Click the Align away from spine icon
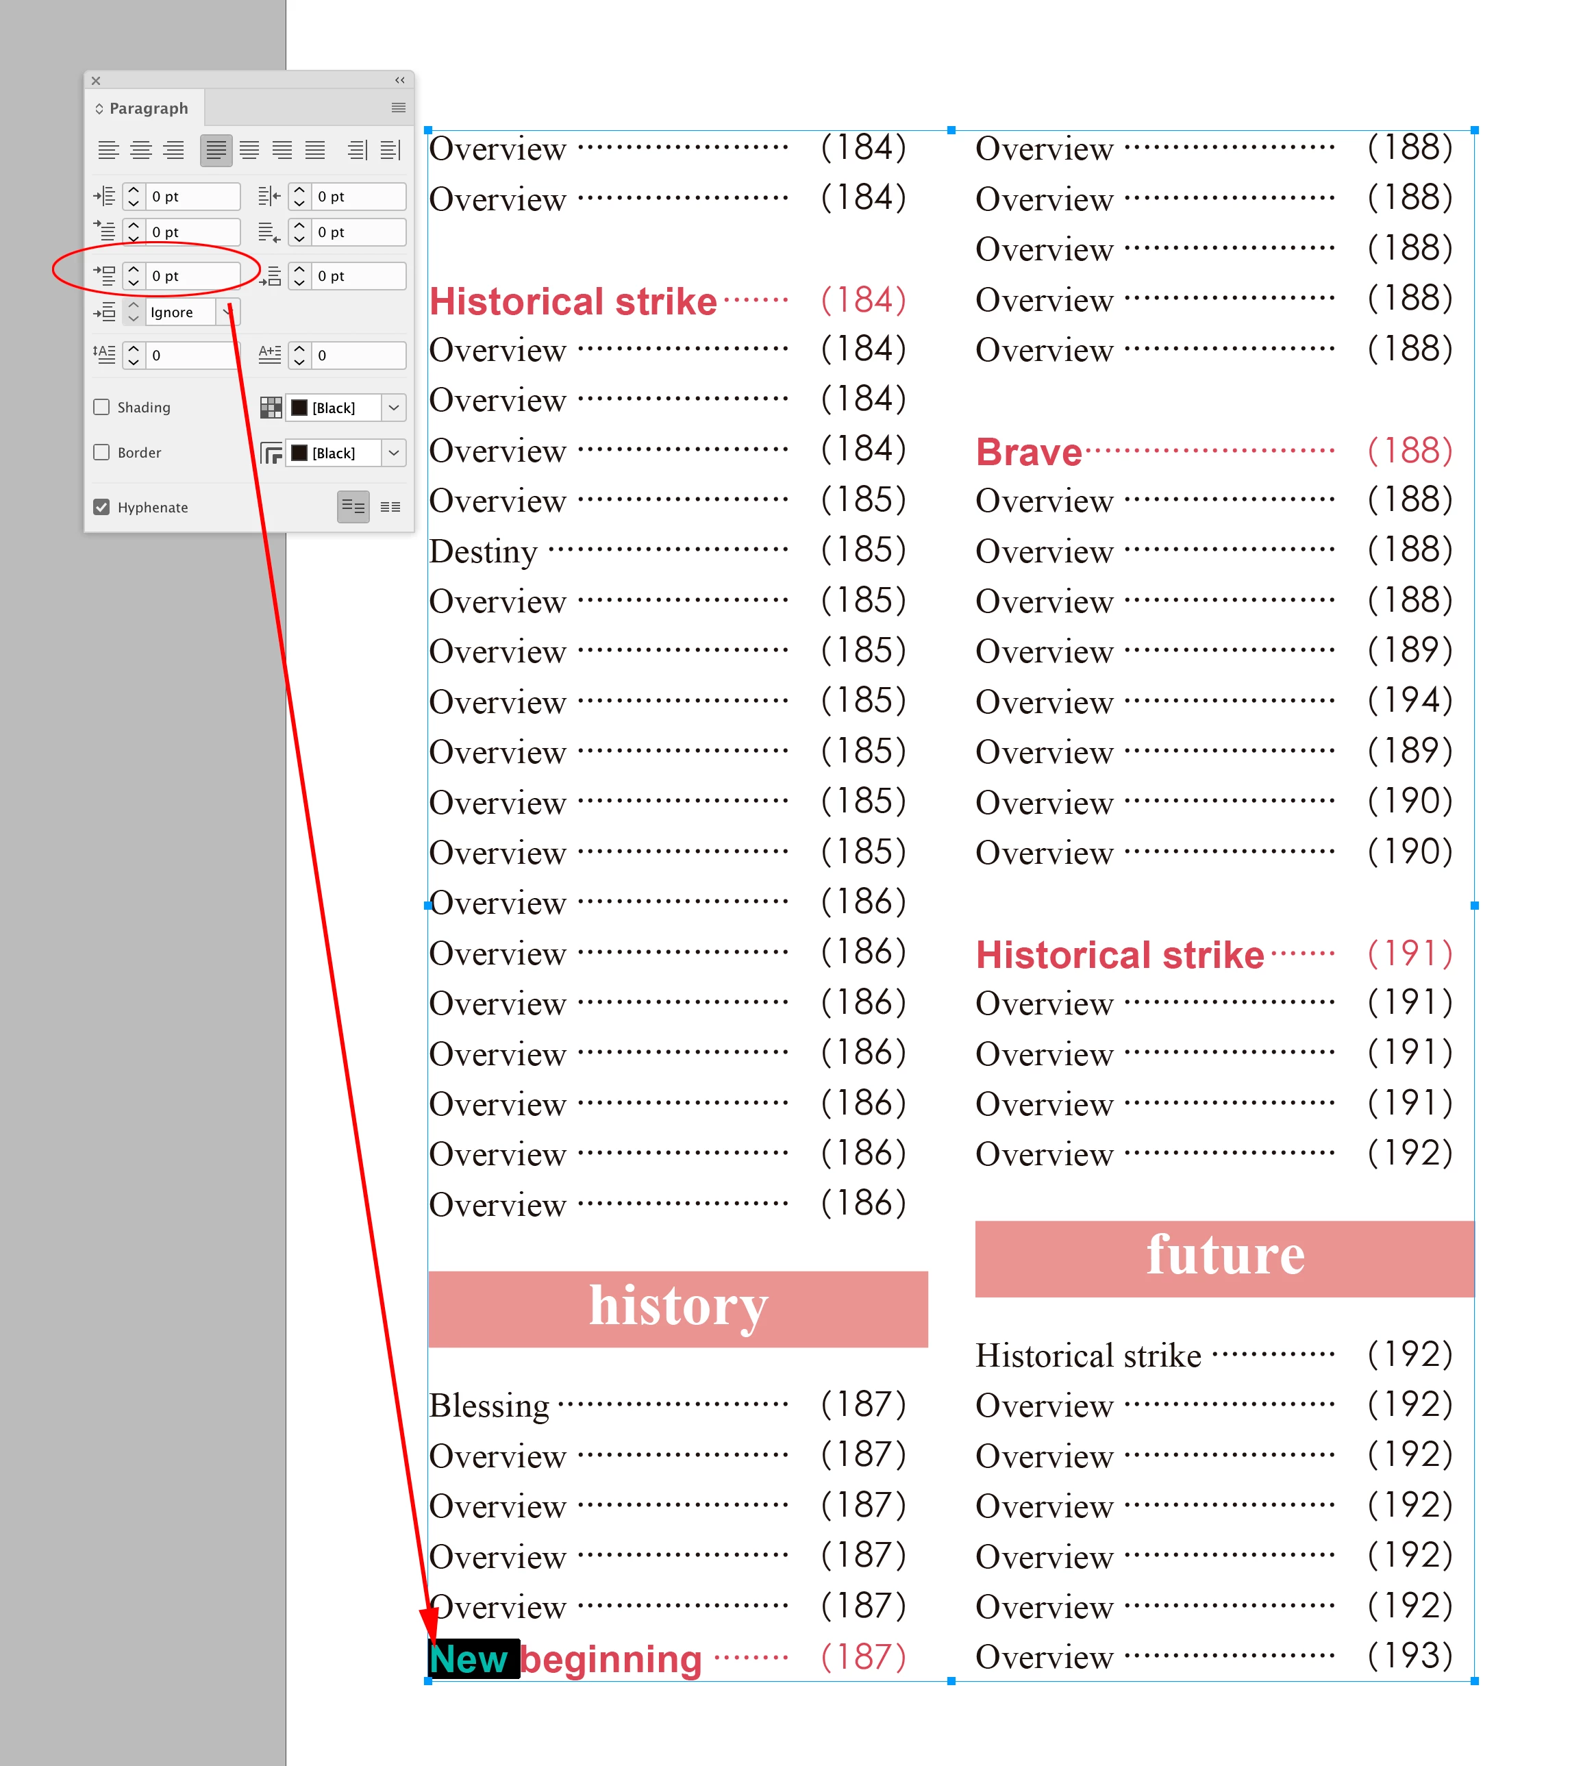The image size is (1570, 1766). pyautogui.click(x=390, y=150)
